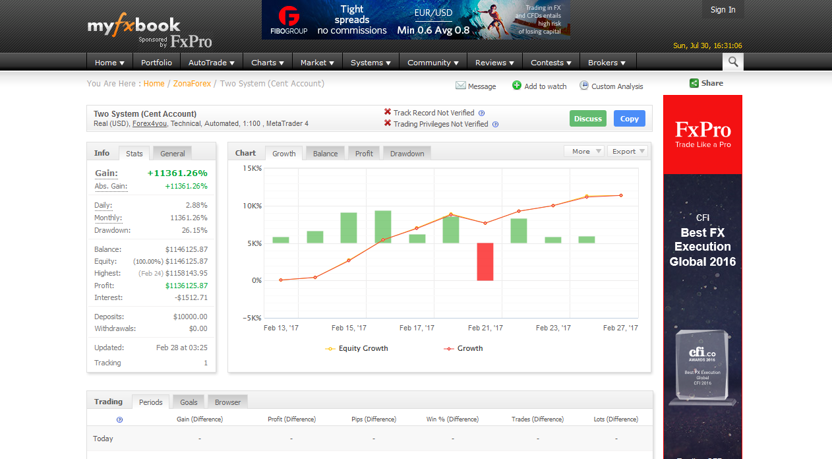This screenshot has width=832, height=459.
Task: Click the last growth line point at Feb 27
Action: [620, 195]
